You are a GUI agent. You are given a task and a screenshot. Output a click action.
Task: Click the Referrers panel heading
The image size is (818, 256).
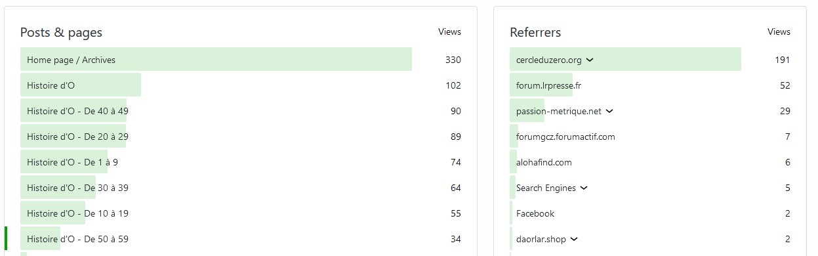(x=535, y=33)
